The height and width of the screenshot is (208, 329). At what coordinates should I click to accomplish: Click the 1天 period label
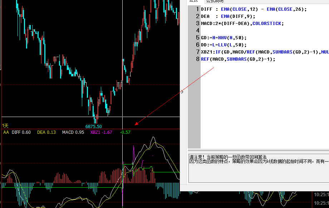[x=5, y=126]
